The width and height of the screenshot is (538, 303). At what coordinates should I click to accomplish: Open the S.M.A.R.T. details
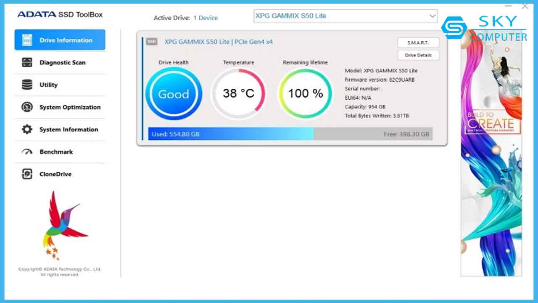point(418,43)
